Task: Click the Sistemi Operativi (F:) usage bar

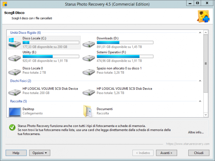Action: (125, 56)
